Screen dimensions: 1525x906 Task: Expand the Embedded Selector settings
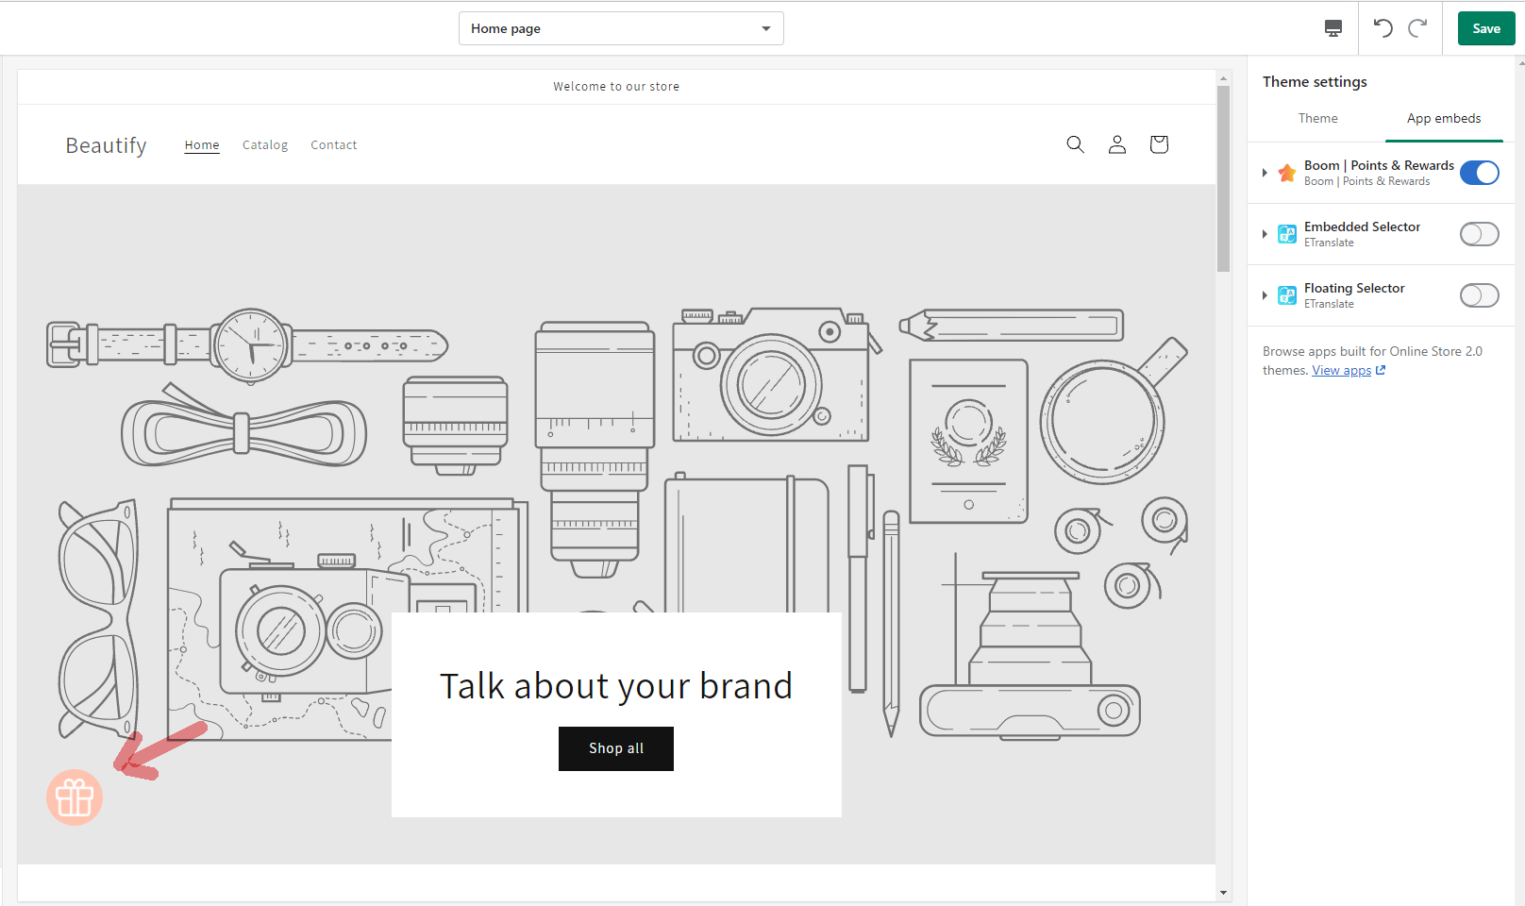(x=1265, y=234)
